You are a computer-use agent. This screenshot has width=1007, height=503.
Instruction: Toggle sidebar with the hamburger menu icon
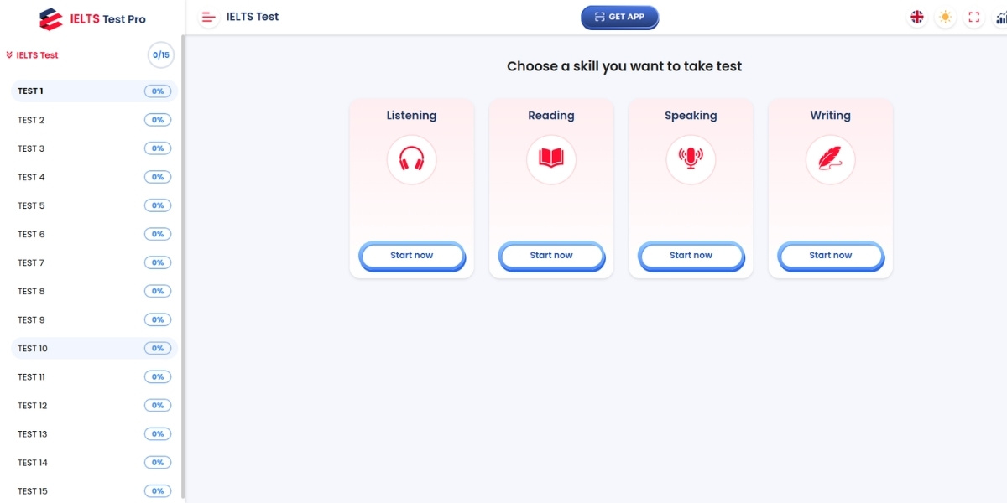point(209,17)
